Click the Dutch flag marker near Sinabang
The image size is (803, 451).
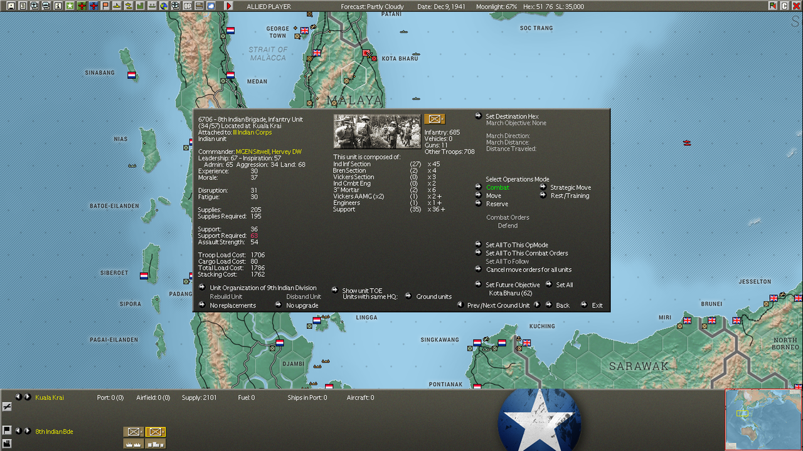click(x=132, y=75)
